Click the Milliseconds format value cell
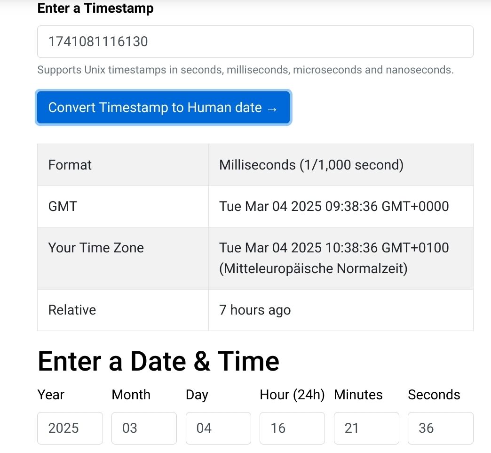The height and width of the screenshot is (453, 491). click(311, 165)
